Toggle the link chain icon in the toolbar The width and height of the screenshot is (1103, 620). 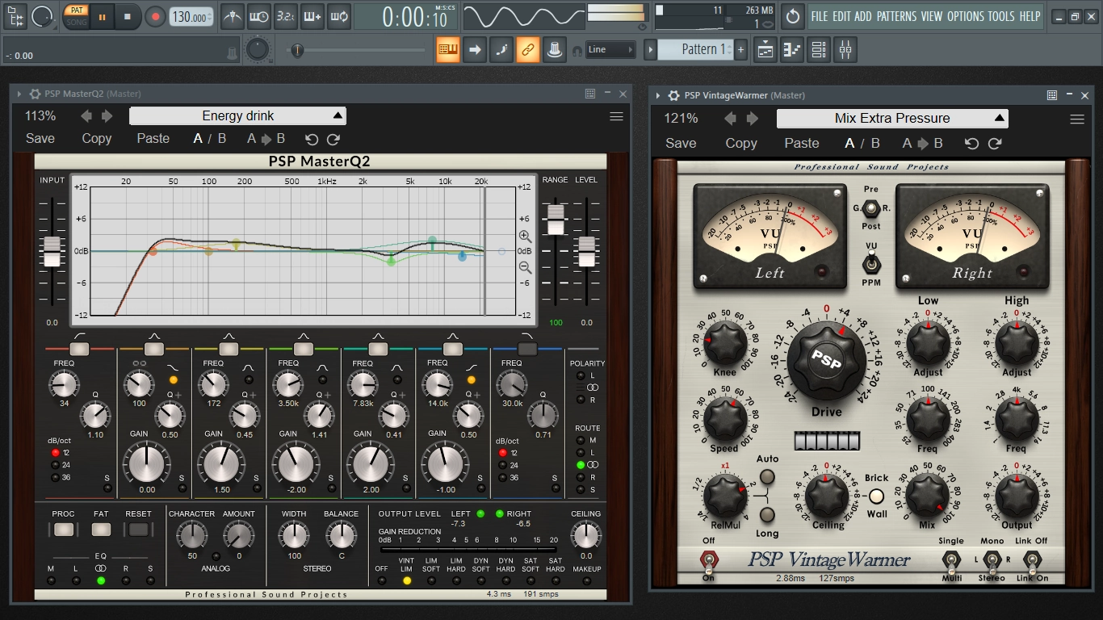(x=527, y=50)
